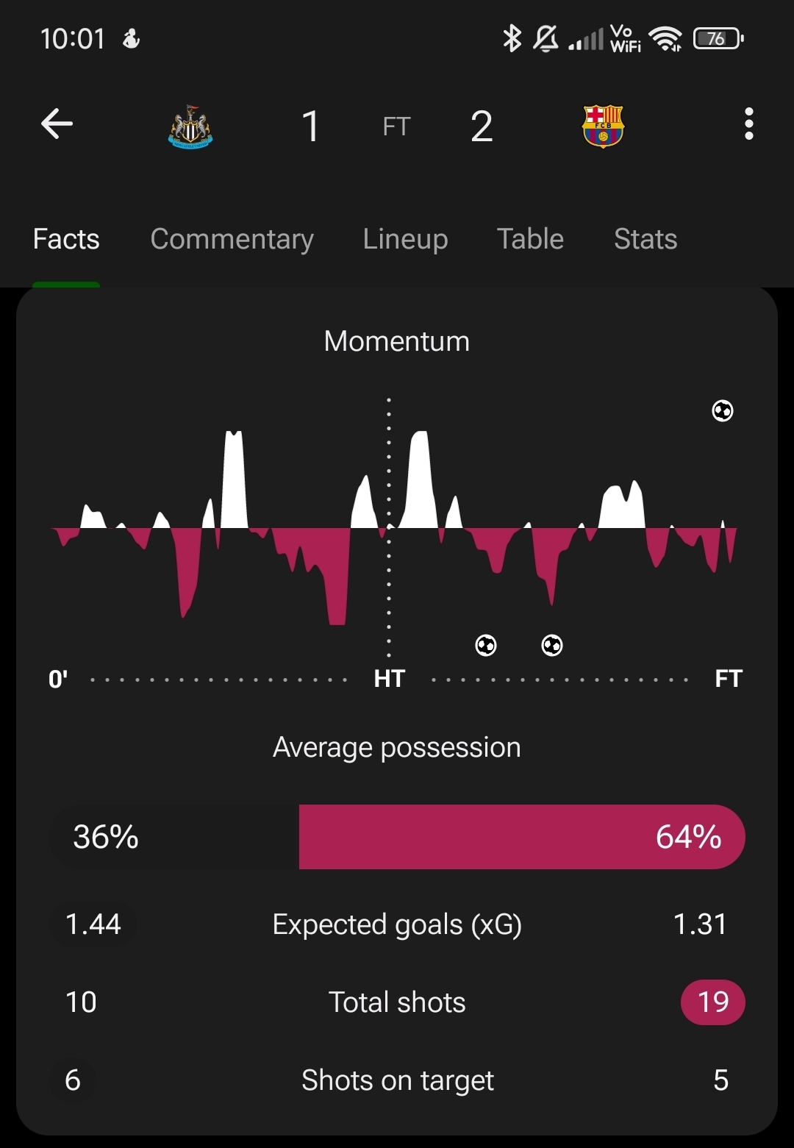Go to the Table tab

coord(530,239)
